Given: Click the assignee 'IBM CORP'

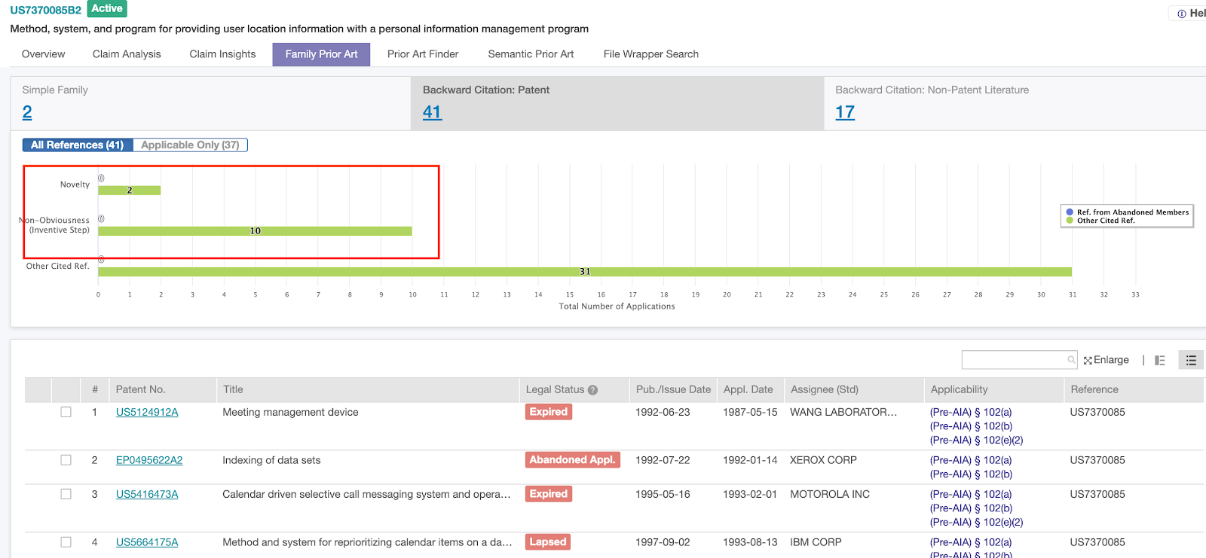Looking at the screenshot, I should pyautogui.click(x=816, y=542).
